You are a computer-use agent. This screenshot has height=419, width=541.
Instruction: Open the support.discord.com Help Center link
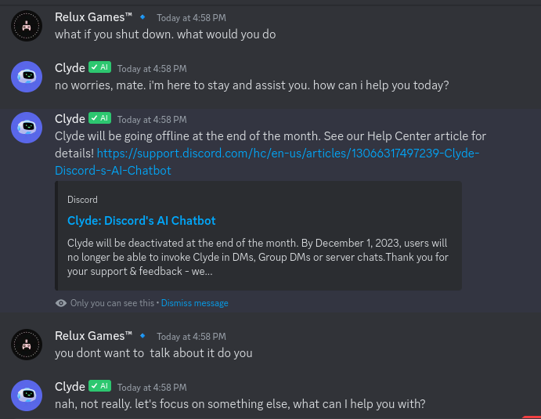267,162
